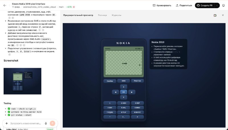The image size is (228, 130).
Task: Tap keypad star key
Action: coord(110,117)
